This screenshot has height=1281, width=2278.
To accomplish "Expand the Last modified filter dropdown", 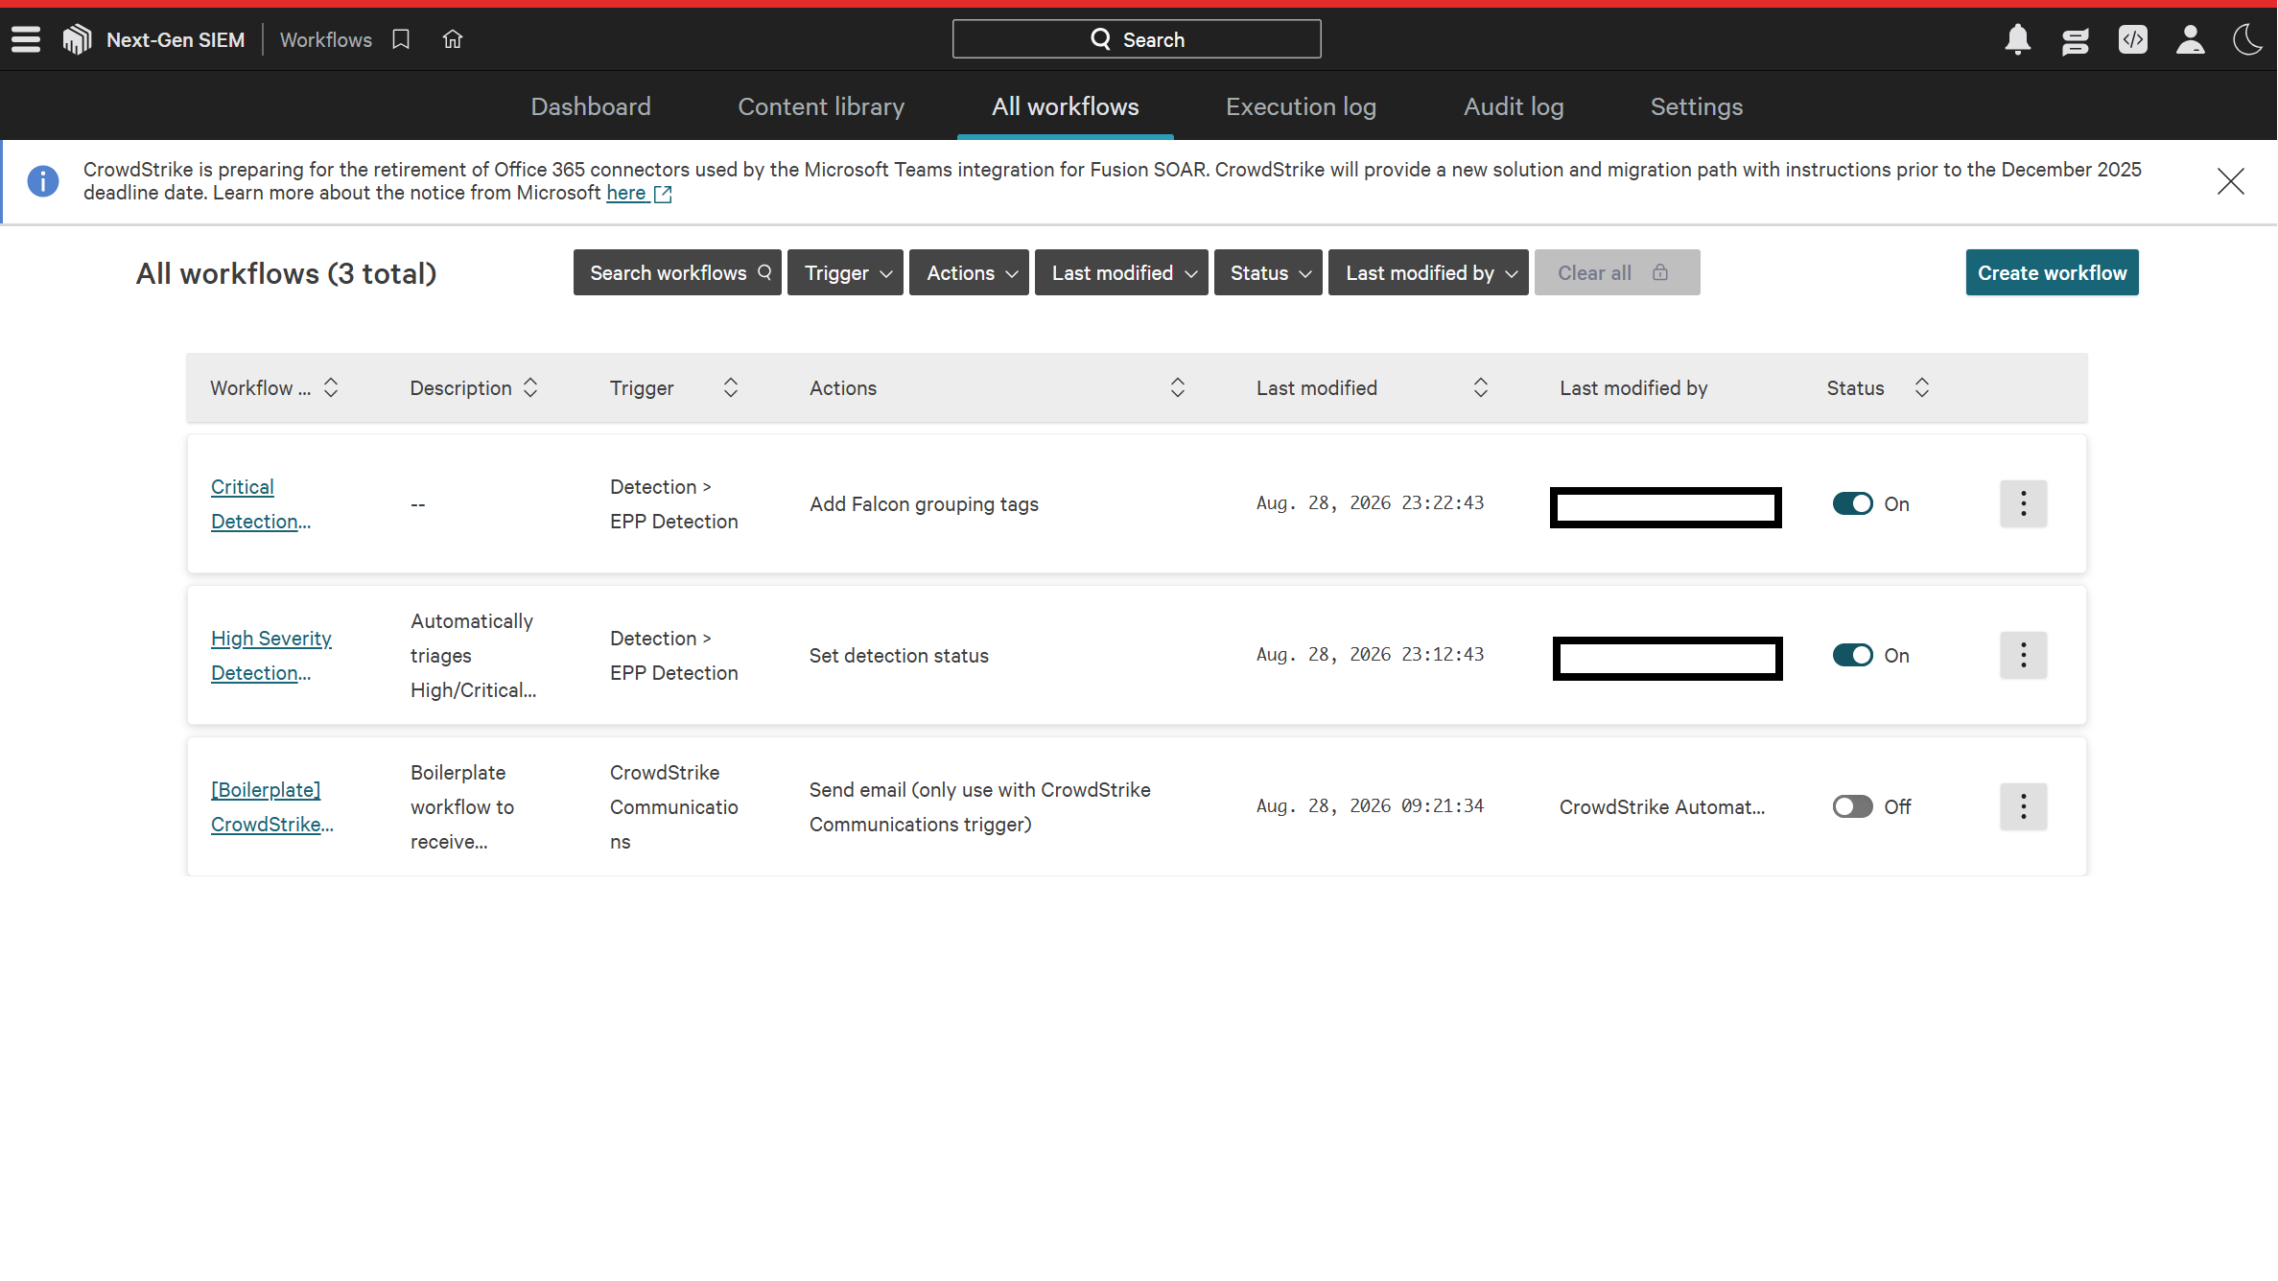I will (1121, 273).
